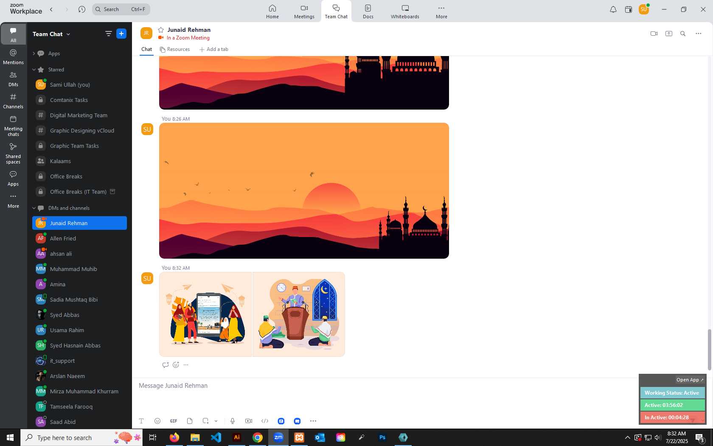Image resolution: width=713 pixels, height=446 pixels.
Task: Open more actions for last message
Action: [x=186, y=365]
